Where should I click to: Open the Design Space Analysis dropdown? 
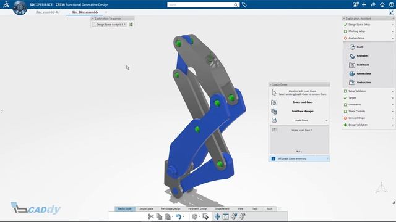(110, 25)
